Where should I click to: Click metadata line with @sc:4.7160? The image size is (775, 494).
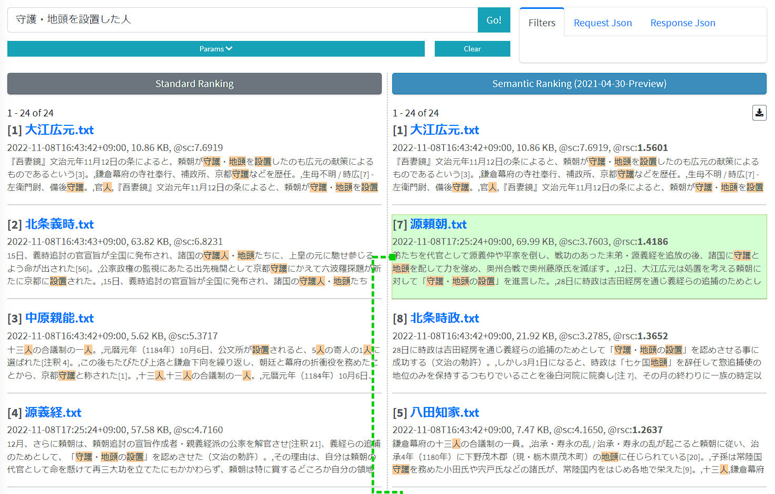(115, 430)
